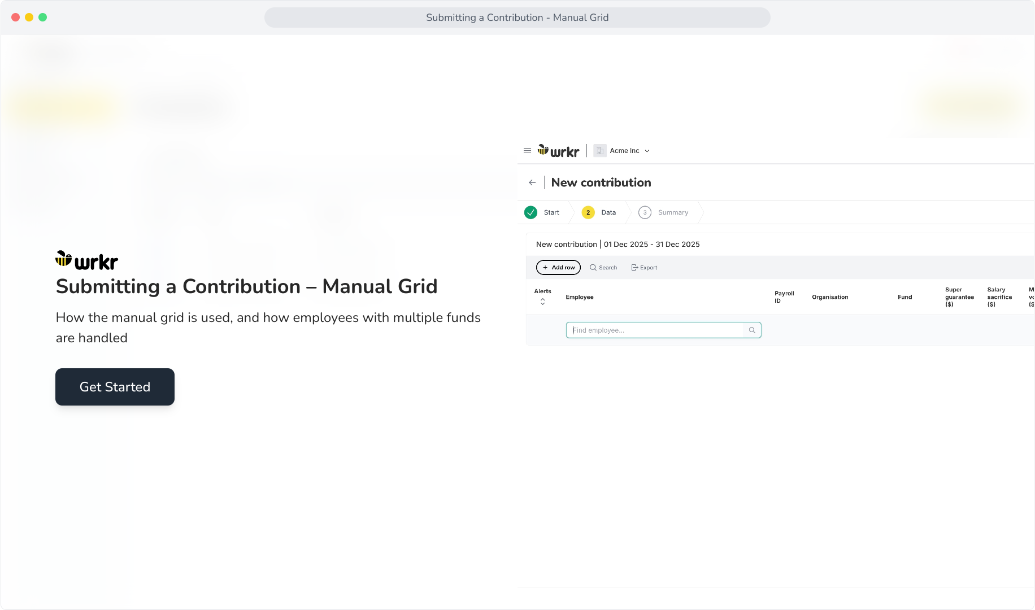Click the large wrkr logo above title
1035x610 pixels.
pyautogui.click(x=86, y=261)
